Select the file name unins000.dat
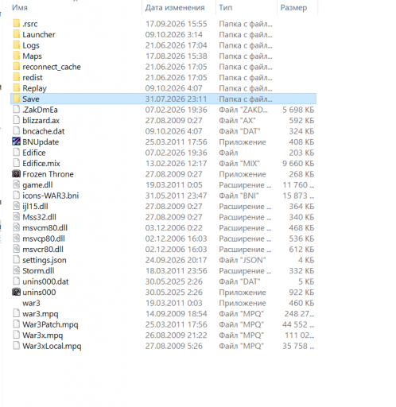The height and width of the screenshot is (407, 396). [x=45, y=281]
